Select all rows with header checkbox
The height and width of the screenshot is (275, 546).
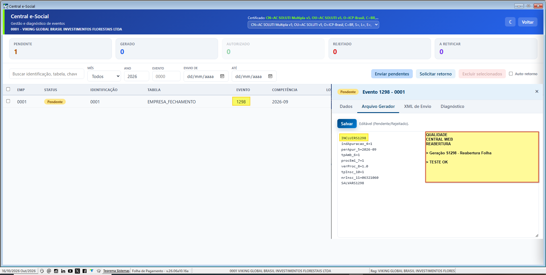[x=8, y=89]
